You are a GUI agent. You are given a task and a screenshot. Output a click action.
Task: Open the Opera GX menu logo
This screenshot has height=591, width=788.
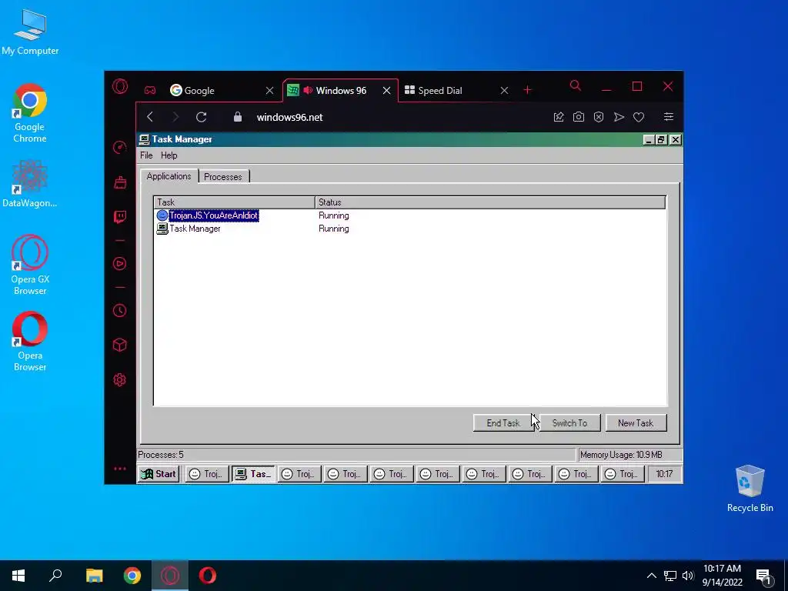(x=119, y=87)
